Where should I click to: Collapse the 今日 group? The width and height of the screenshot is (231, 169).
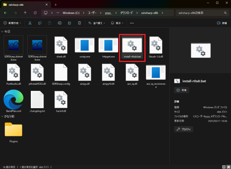click(2, 32)
